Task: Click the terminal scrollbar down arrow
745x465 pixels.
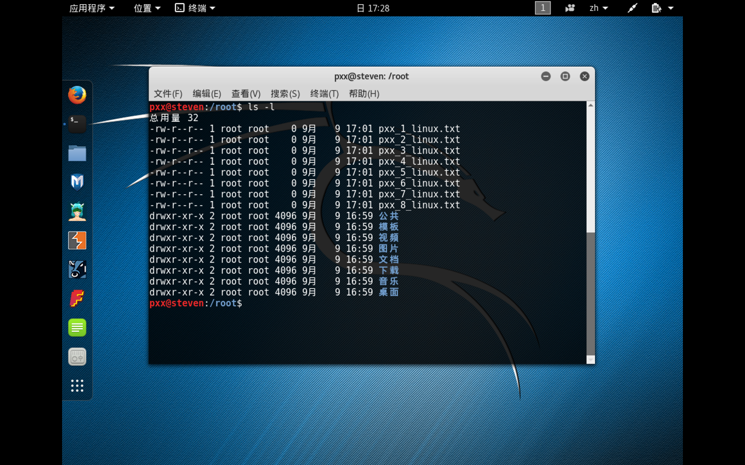Action: [x=590, y=360]
